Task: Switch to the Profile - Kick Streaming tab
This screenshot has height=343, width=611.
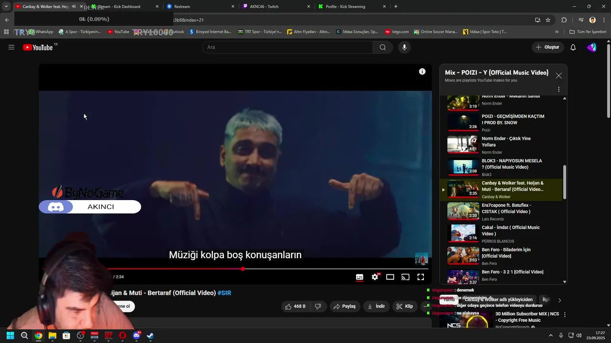Action: click(352, 7)
